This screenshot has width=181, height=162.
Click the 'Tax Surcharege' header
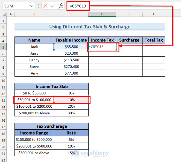[x=52, y=126]
